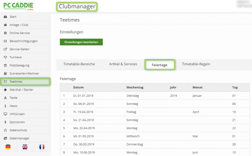Click the Marshal / Starter star icon
Image resolution: width=252 pixels, height=156 pixels.
click(5, 90)
